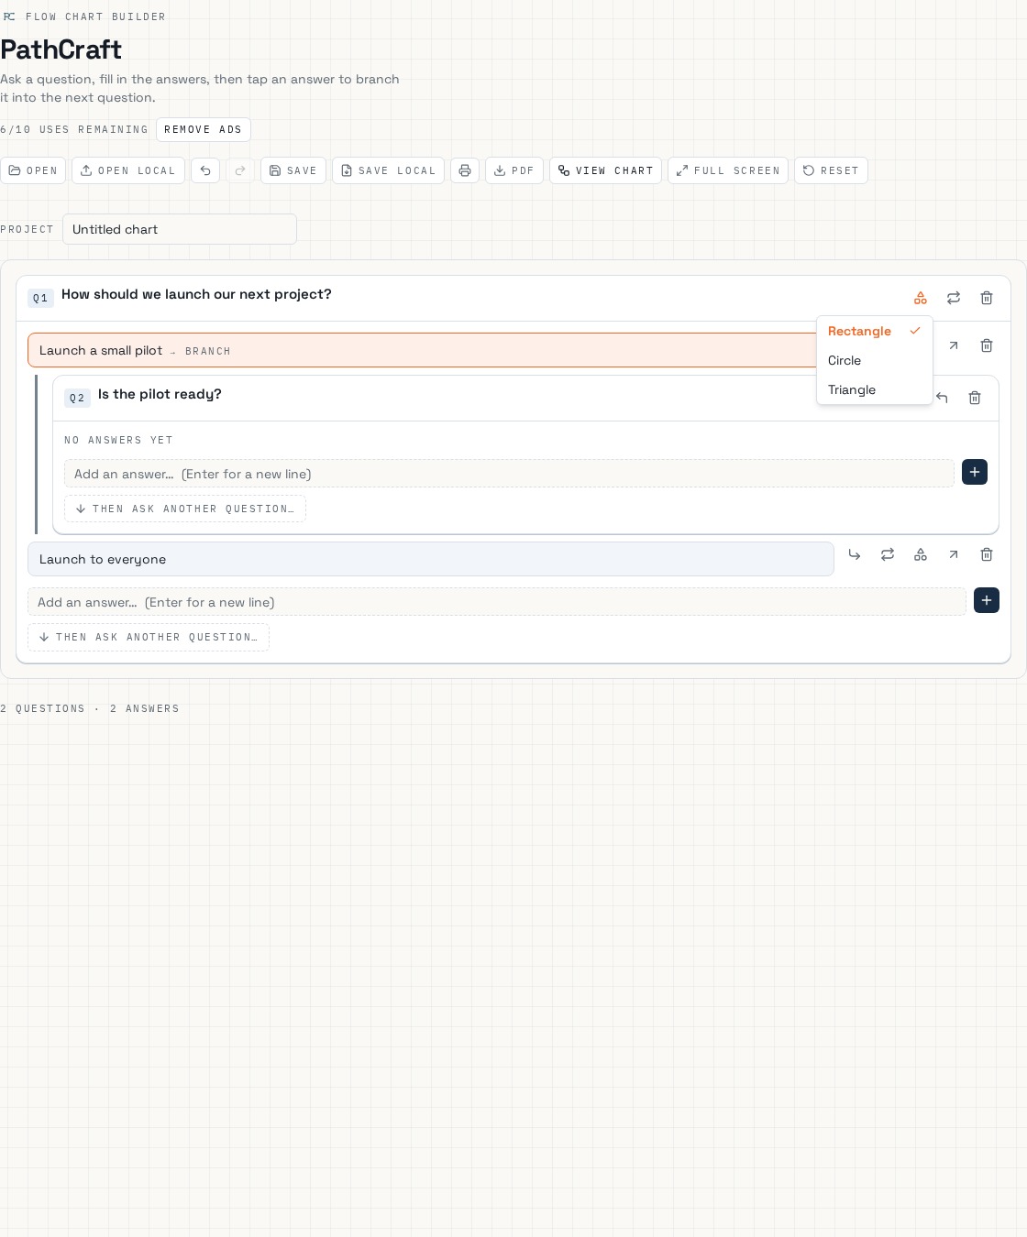This screenshot has width=1027, height=1237.
Task: Open the shape picker for Launch to everyone
Action: 921,554
